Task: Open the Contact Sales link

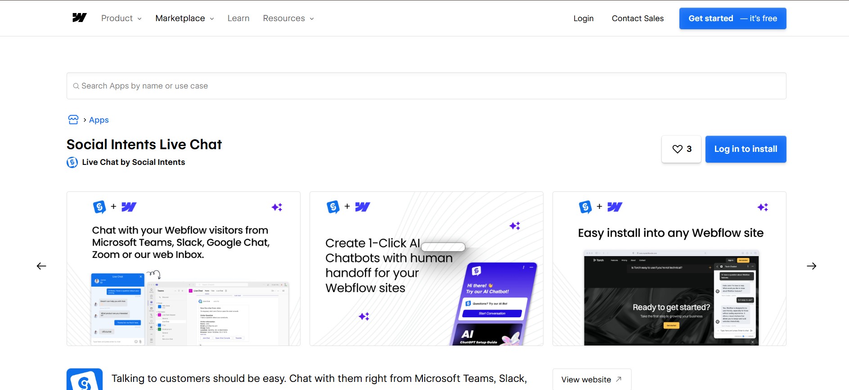Action: [638, 18]
